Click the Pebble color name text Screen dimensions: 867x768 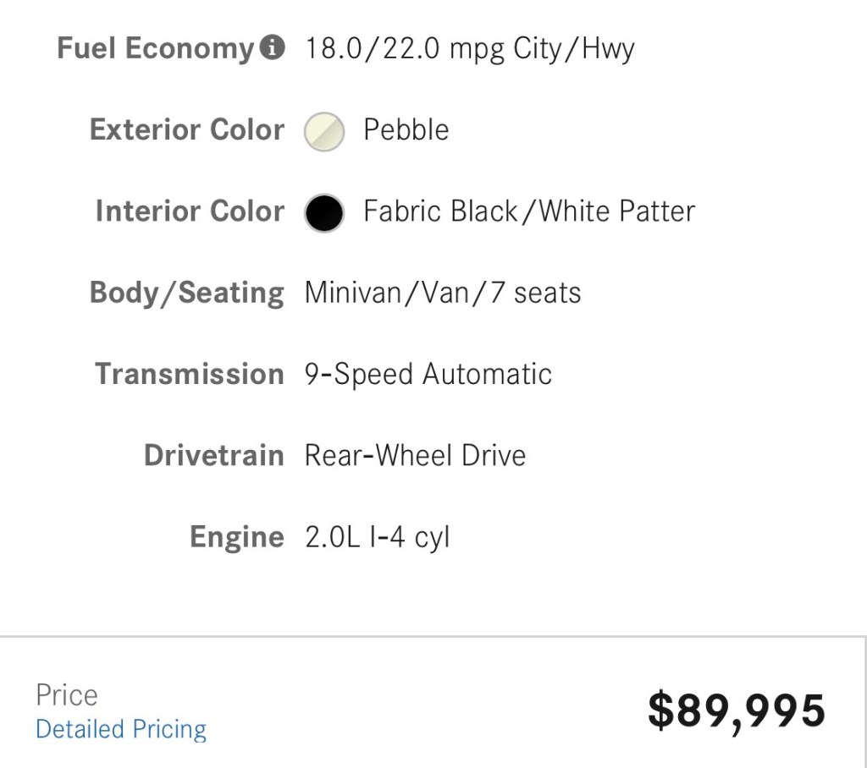click(x=406, y=130)
